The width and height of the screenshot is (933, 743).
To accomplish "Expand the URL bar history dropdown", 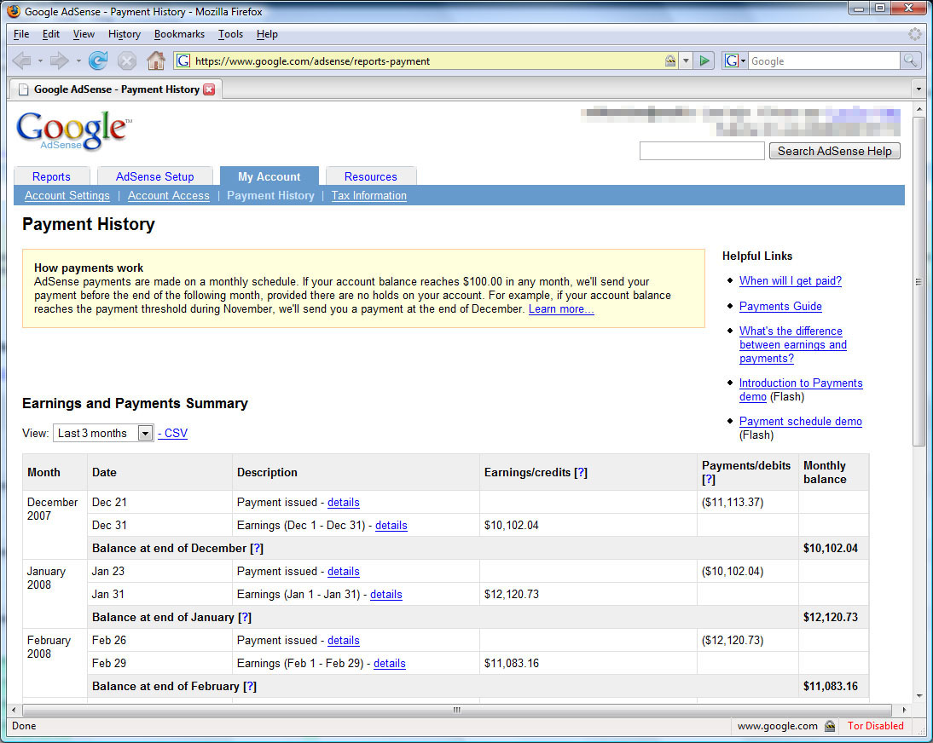I will 686,60.
